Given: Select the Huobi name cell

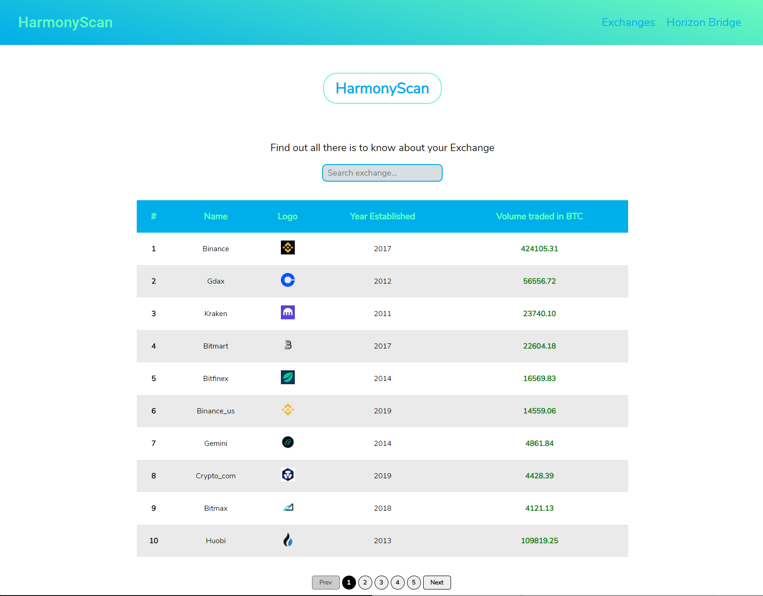Looking at the screenshot, I should (216, 541).
